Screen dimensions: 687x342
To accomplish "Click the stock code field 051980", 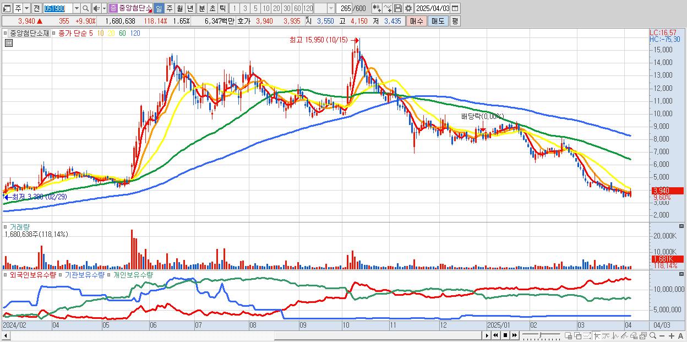I will tap(58, 8).
